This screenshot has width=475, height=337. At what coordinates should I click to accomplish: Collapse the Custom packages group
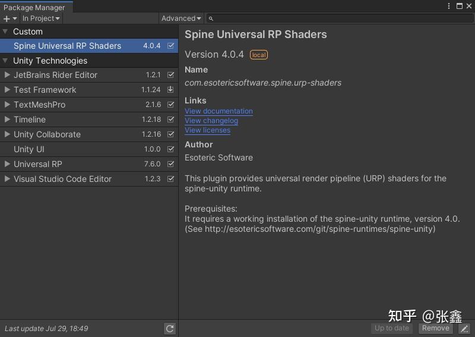5,32
